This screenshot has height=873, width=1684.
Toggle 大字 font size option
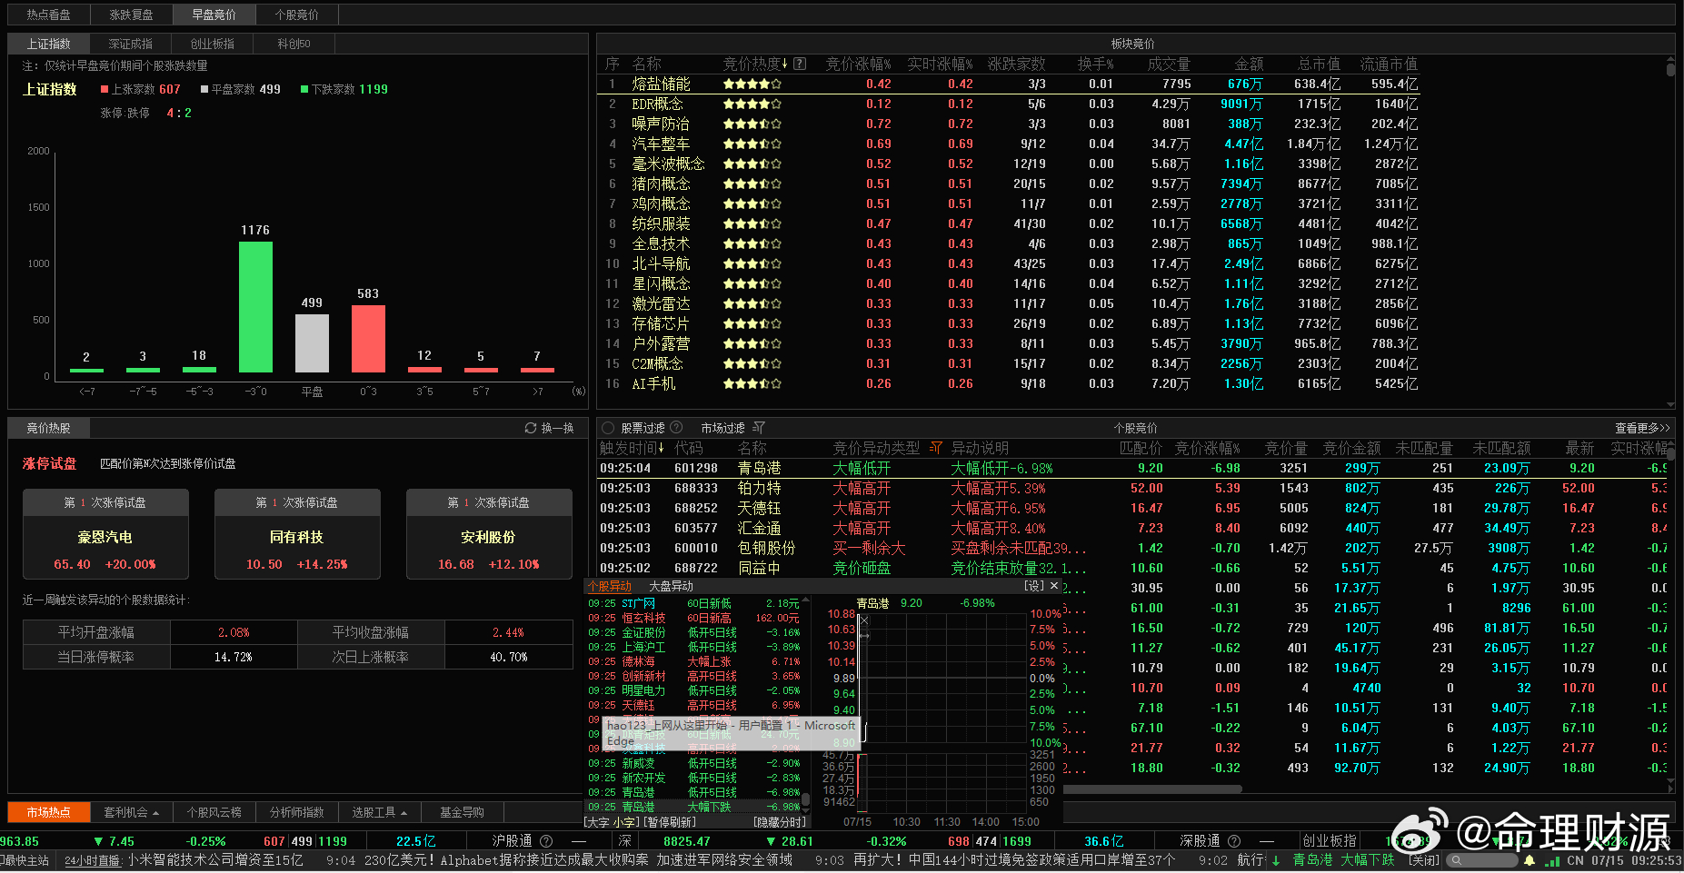click(x=597, y=821)
